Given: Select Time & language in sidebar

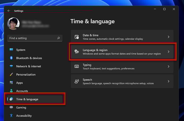Looking at the screenshot, I should tap(35, 99).
